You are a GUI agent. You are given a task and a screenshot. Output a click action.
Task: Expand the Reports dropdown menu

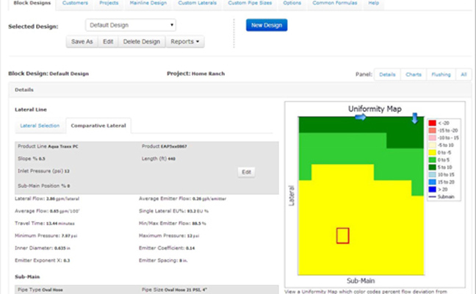[185, 41]
